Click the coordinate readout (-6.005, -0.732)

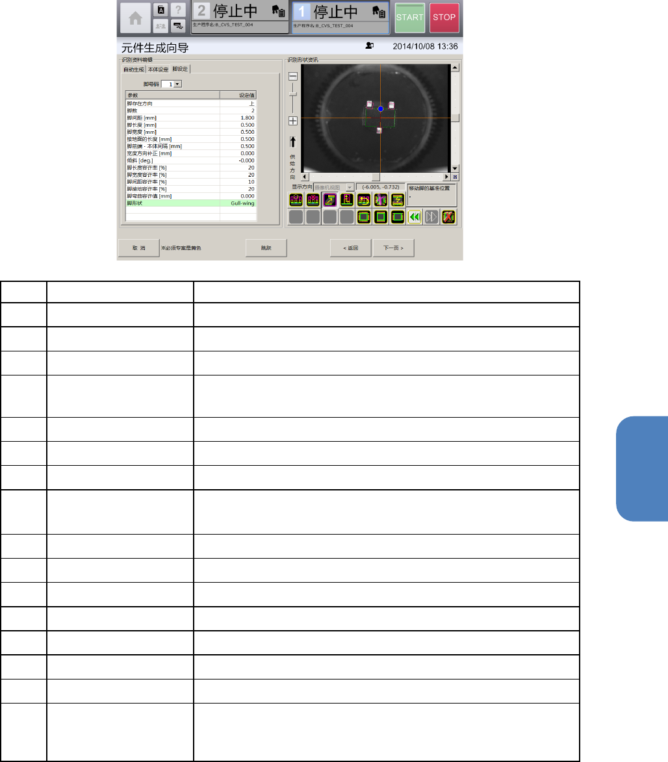[x=381, y=187]
